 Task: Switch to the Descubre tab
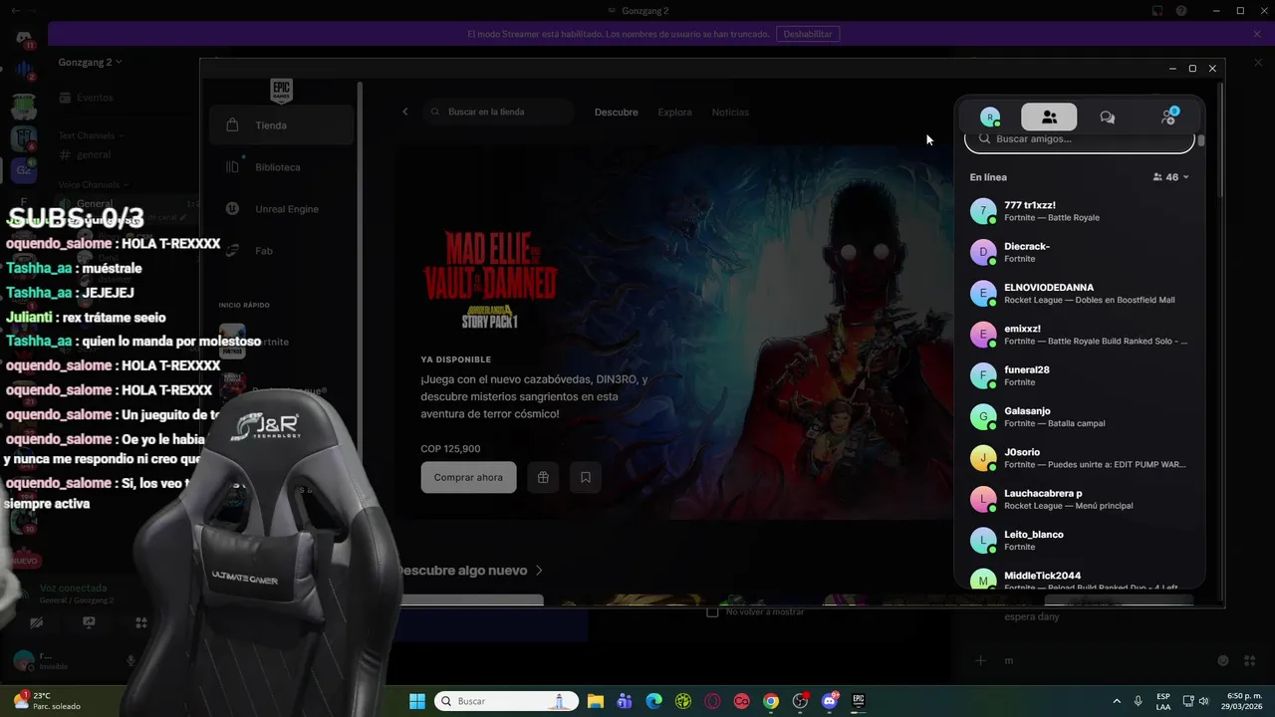coord(616,113)
